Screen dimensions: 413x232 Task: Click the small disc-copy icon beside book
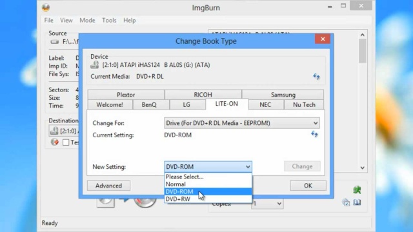(x=346, y=202)
